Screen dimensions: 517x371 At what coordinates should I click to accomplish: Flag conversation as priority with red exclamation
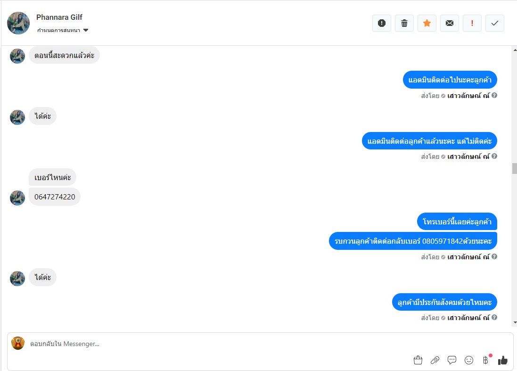(472, 23)
